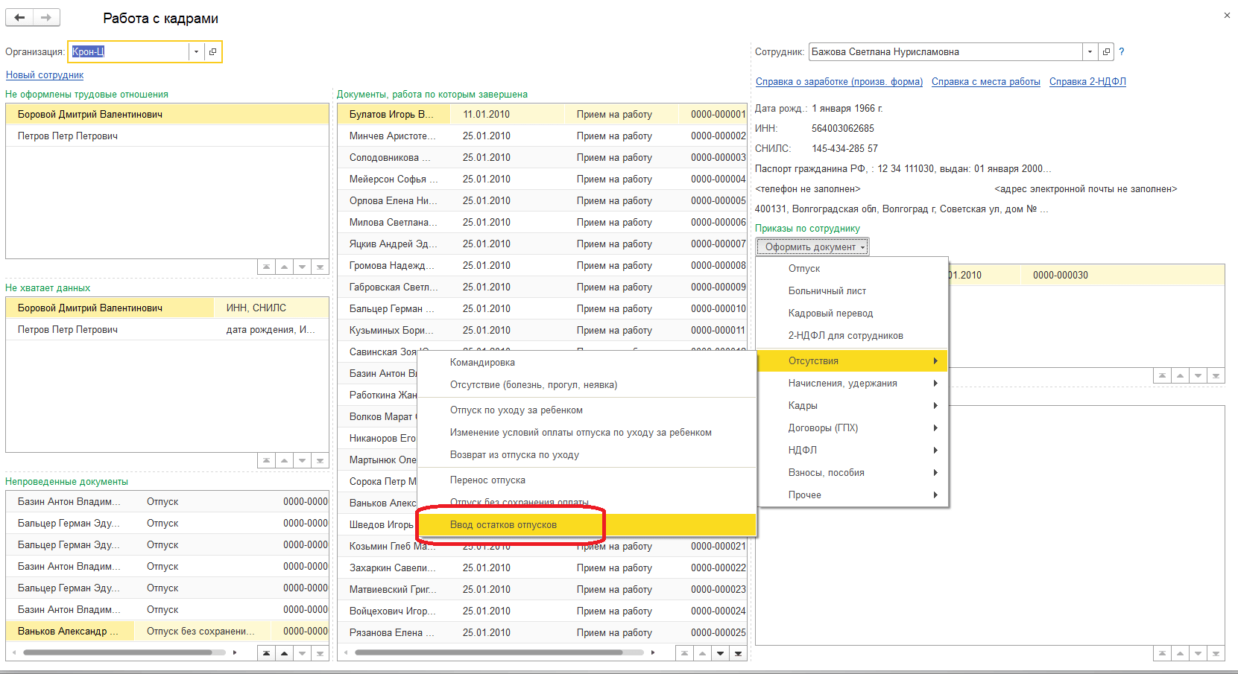The height and width of the screenshot is (674, 1238).
Task: Choose Ввод остатков отпусков menu item
Action: click(503, 524)
